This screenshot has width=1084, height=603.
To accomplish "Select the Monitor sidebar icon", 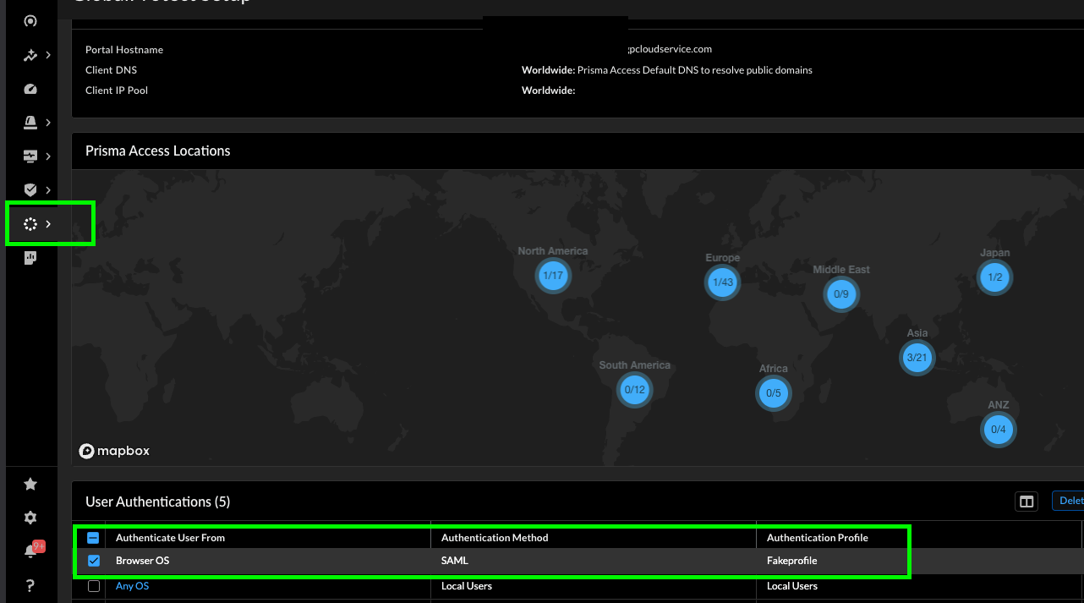I will point(30,156).
